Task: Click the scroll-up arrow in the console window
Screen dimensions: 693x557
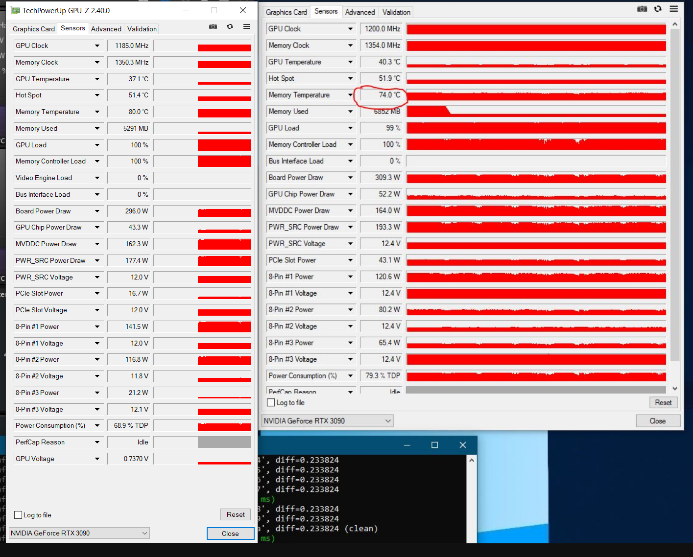Action: [x=471, y=460]
